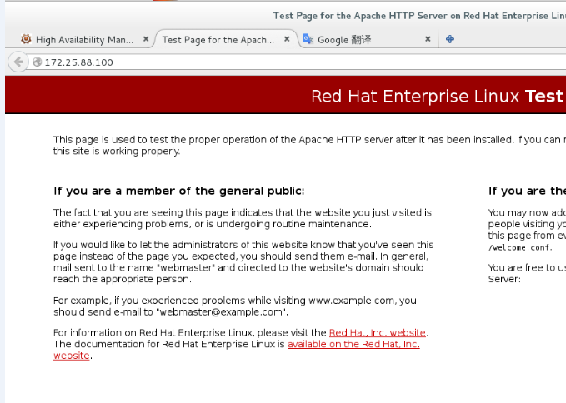Click the Red Hat Enterprise Linux Test banner heading

[438, 97]
